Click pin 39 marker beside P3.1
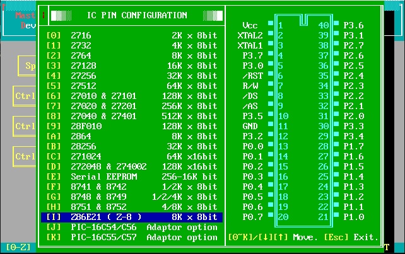The height and width of the screenshot is (254, 405). pyautogui.click(x=336, y=33)
